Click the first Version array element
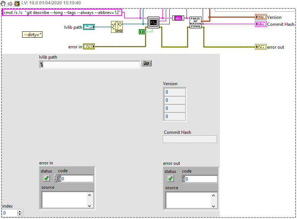297x219 pixels. pos(175,92)
